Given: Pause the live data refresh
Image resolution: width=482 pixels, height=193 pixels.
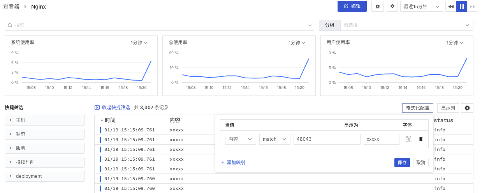Looking at the screenshot, I should pyautogui.click(x=462, y=7).
